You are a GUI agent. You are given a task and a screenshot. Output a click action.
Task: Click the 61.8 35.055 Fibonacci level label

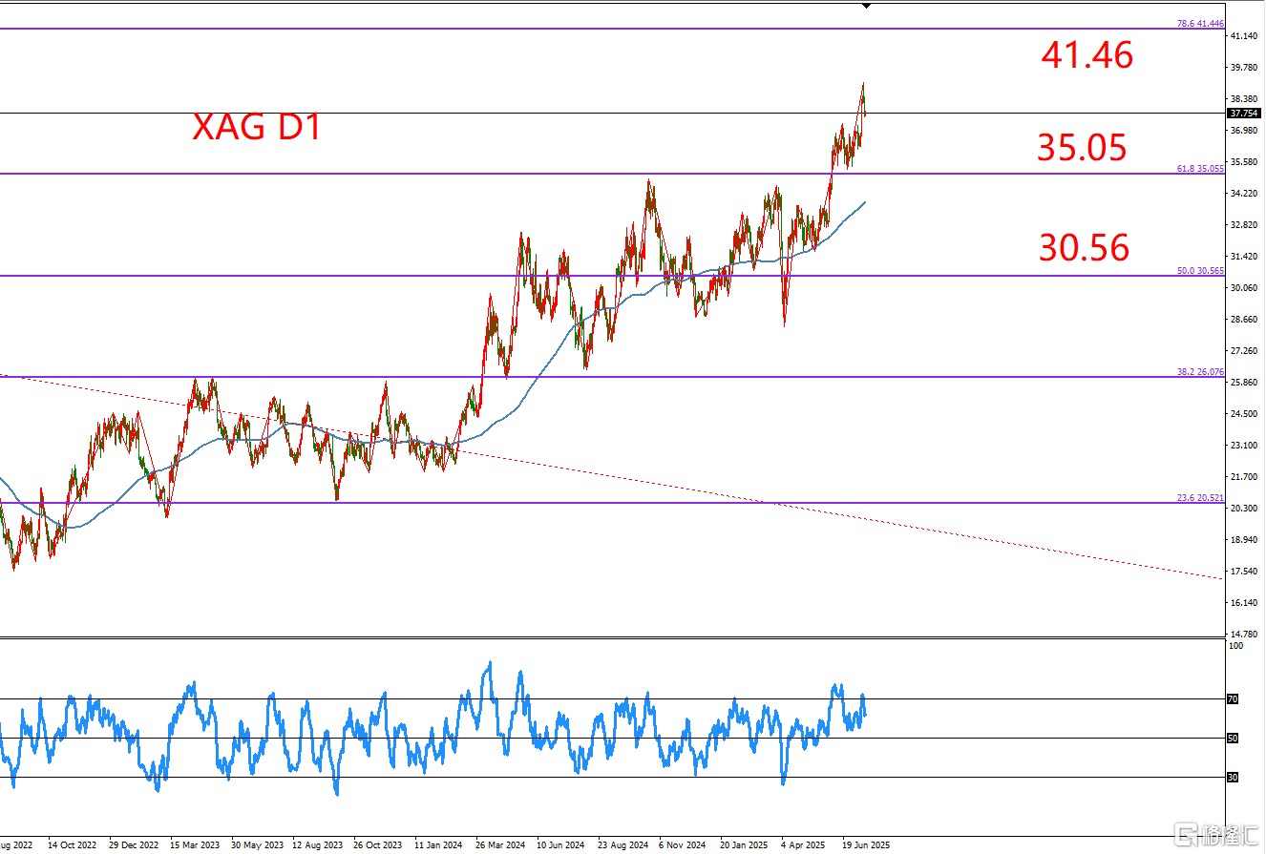(x=1200, y=169)
